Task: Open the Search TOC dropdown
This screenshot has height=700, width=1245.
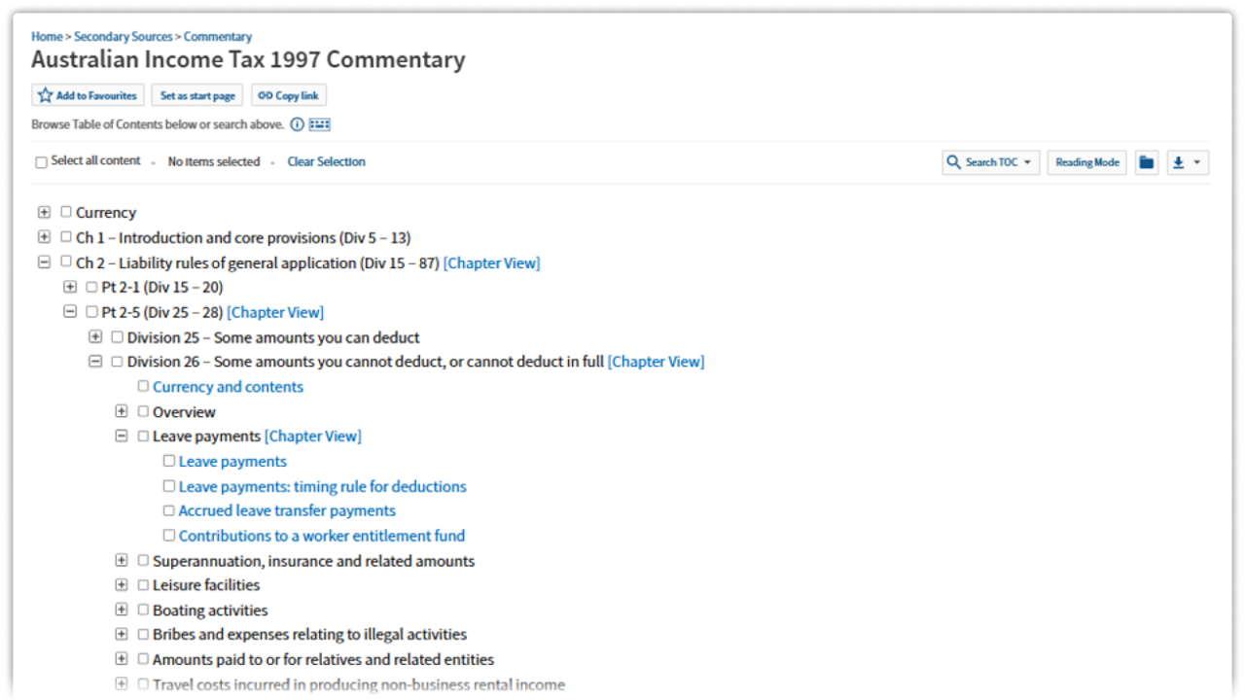Action: click(991, 162)
